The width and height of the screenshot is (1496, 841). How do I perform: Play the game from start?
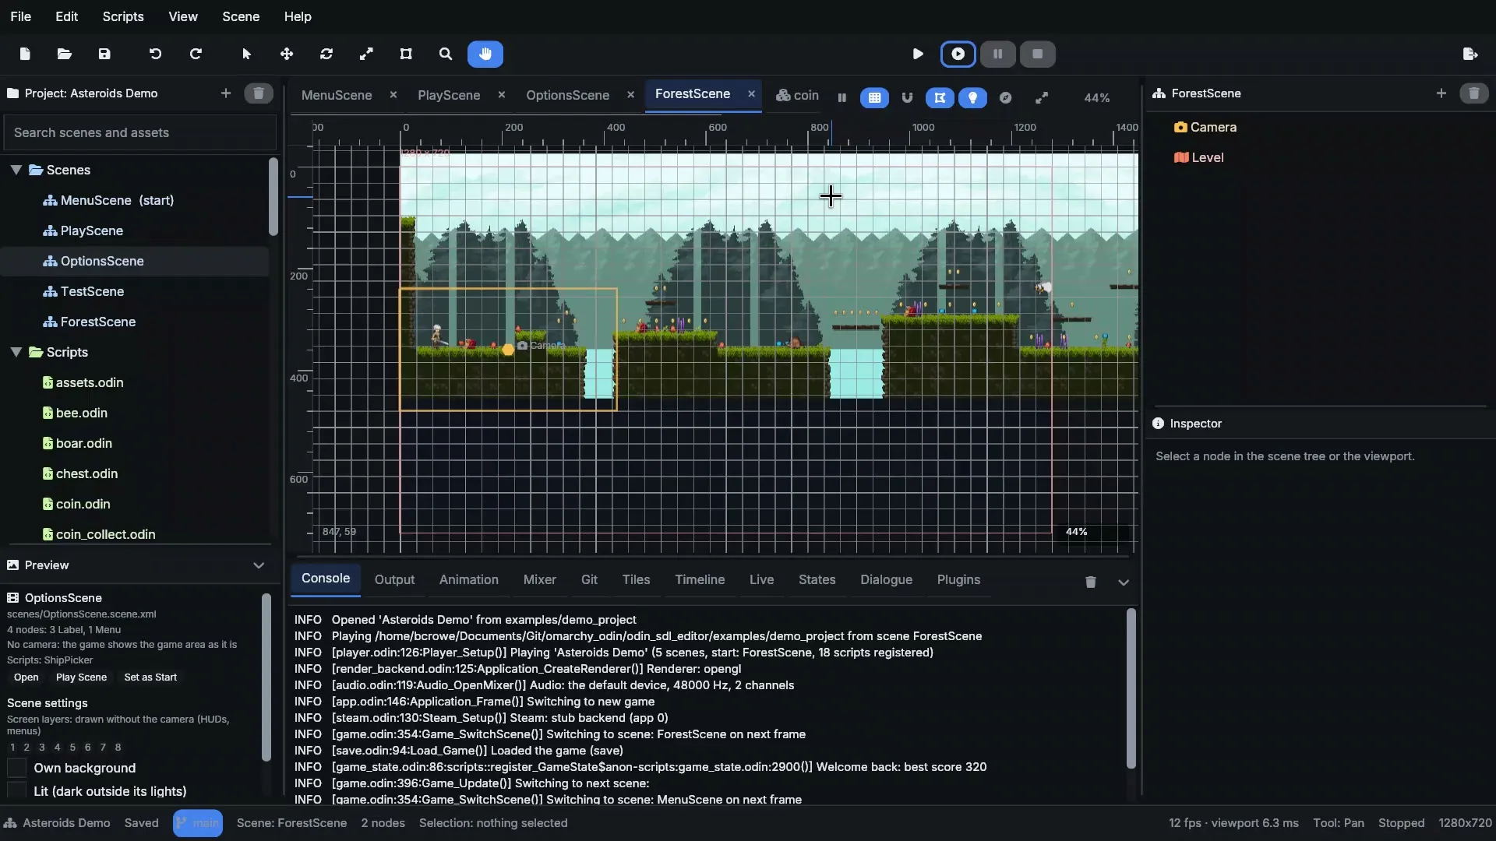point(918,54)
